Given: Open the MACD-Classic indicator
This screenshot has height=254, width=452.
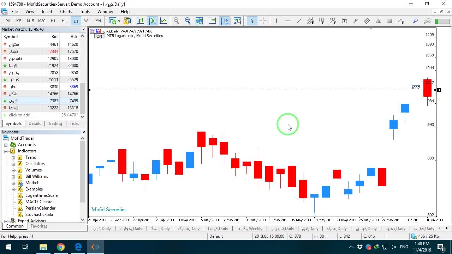Looking at the screenshot, I should pyautogui.click(x=39, y=202).
